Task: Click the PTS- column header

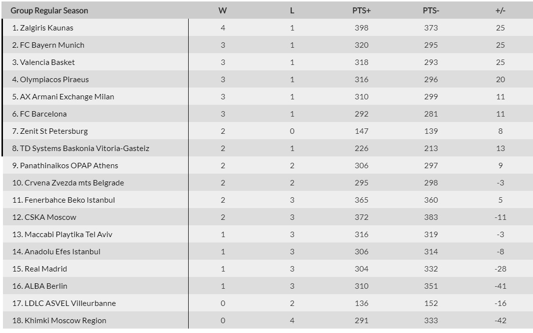Action: pyautogui.click(x=431, y=10)
